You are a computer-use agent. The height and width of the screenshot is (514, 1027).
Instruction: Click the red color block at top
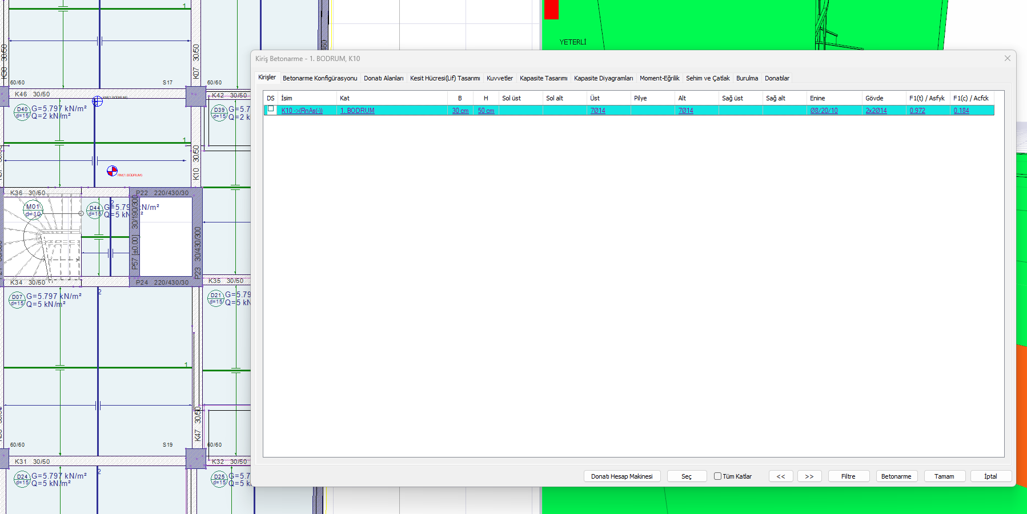(551, 10)
